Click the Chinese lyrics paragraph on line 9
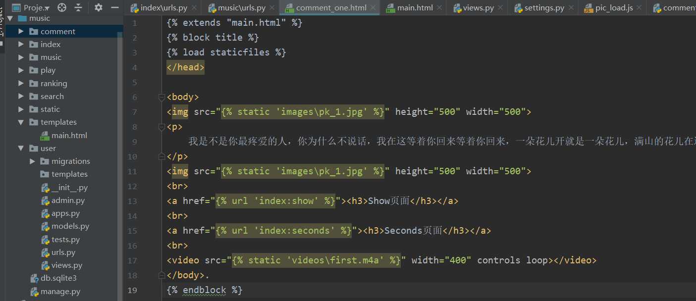Image resolution: width=696 pixels, height=301 pixels. pos(442,142)
